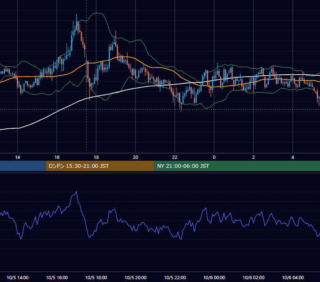This screenshot has height=282, width=320.
Task: Click the 18 hour label on price chart axis
Action: tap(96, 157)
